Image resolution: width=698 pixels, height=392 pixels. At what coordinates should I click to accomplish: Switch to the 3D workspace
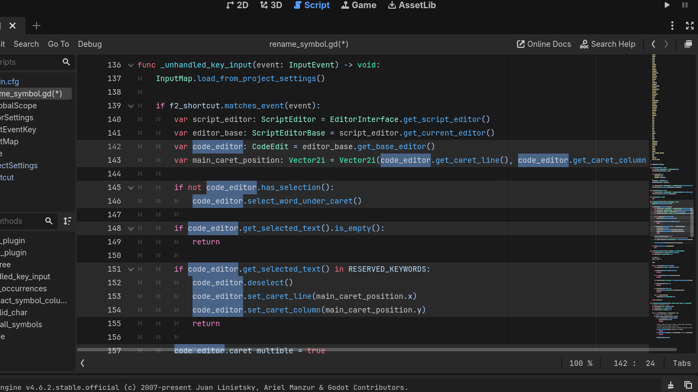(271, 5)
